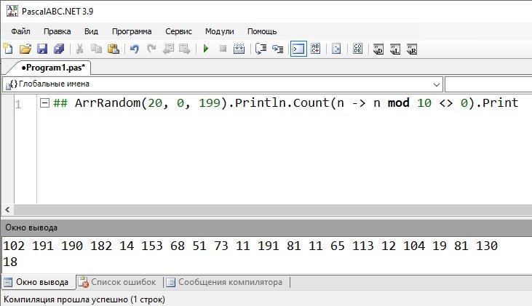Open a file with the folder icon
Image resolution: width=532 pixels, height=306 pixels.
[25, 49]
